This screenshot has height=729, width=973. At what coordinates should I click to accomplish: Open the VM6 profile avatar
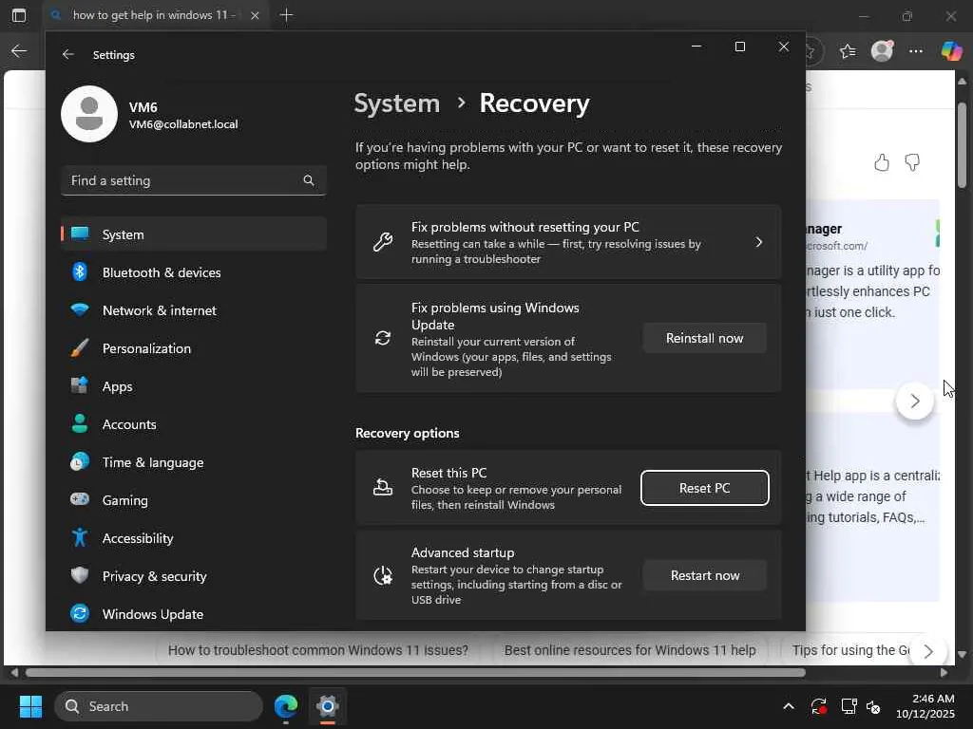click(x=89, y=114)
